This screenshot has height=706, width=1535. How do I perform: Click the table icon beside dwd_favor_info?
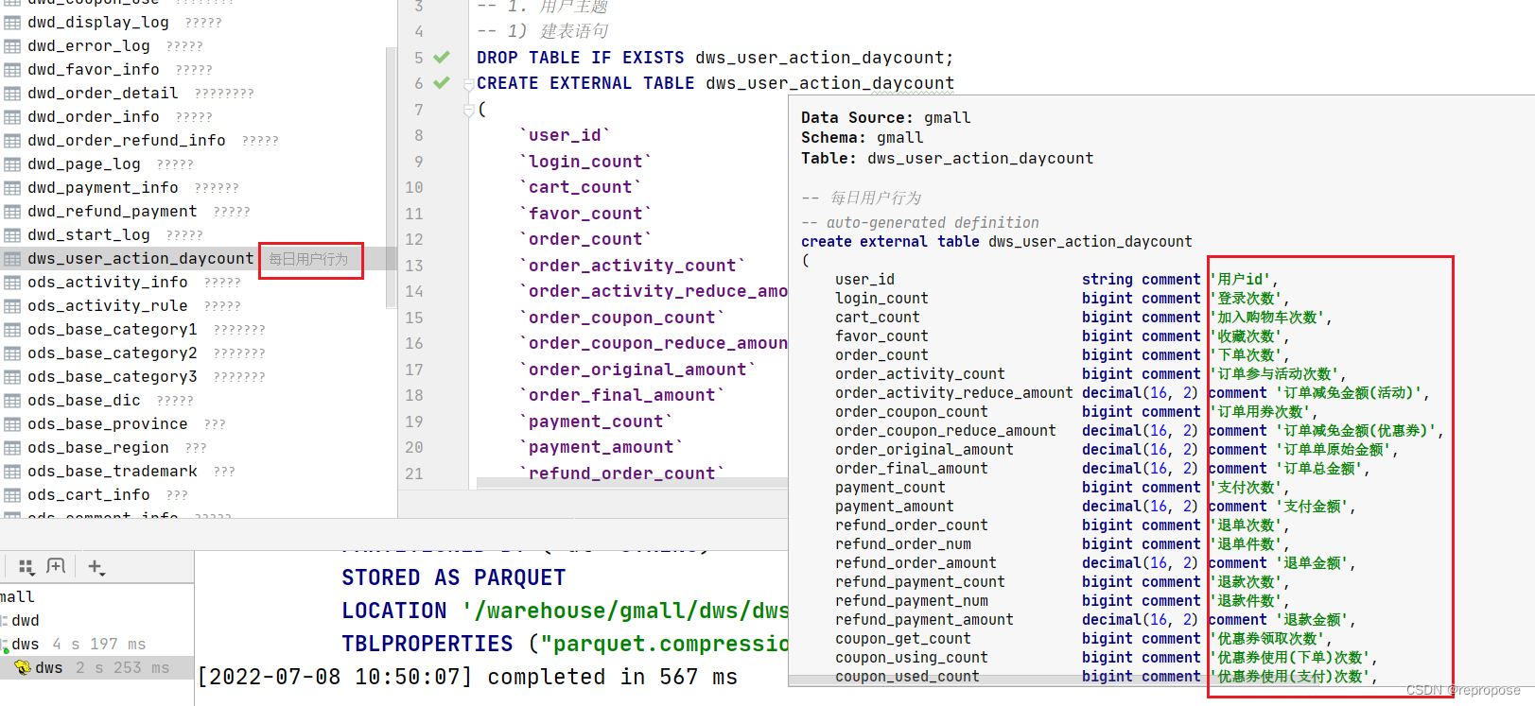coord(12,69)
